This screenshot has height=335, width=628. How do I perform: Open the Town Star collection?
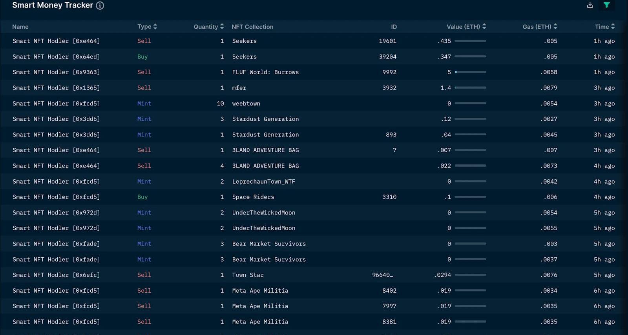pyautogui.click(x=248, y=275)
